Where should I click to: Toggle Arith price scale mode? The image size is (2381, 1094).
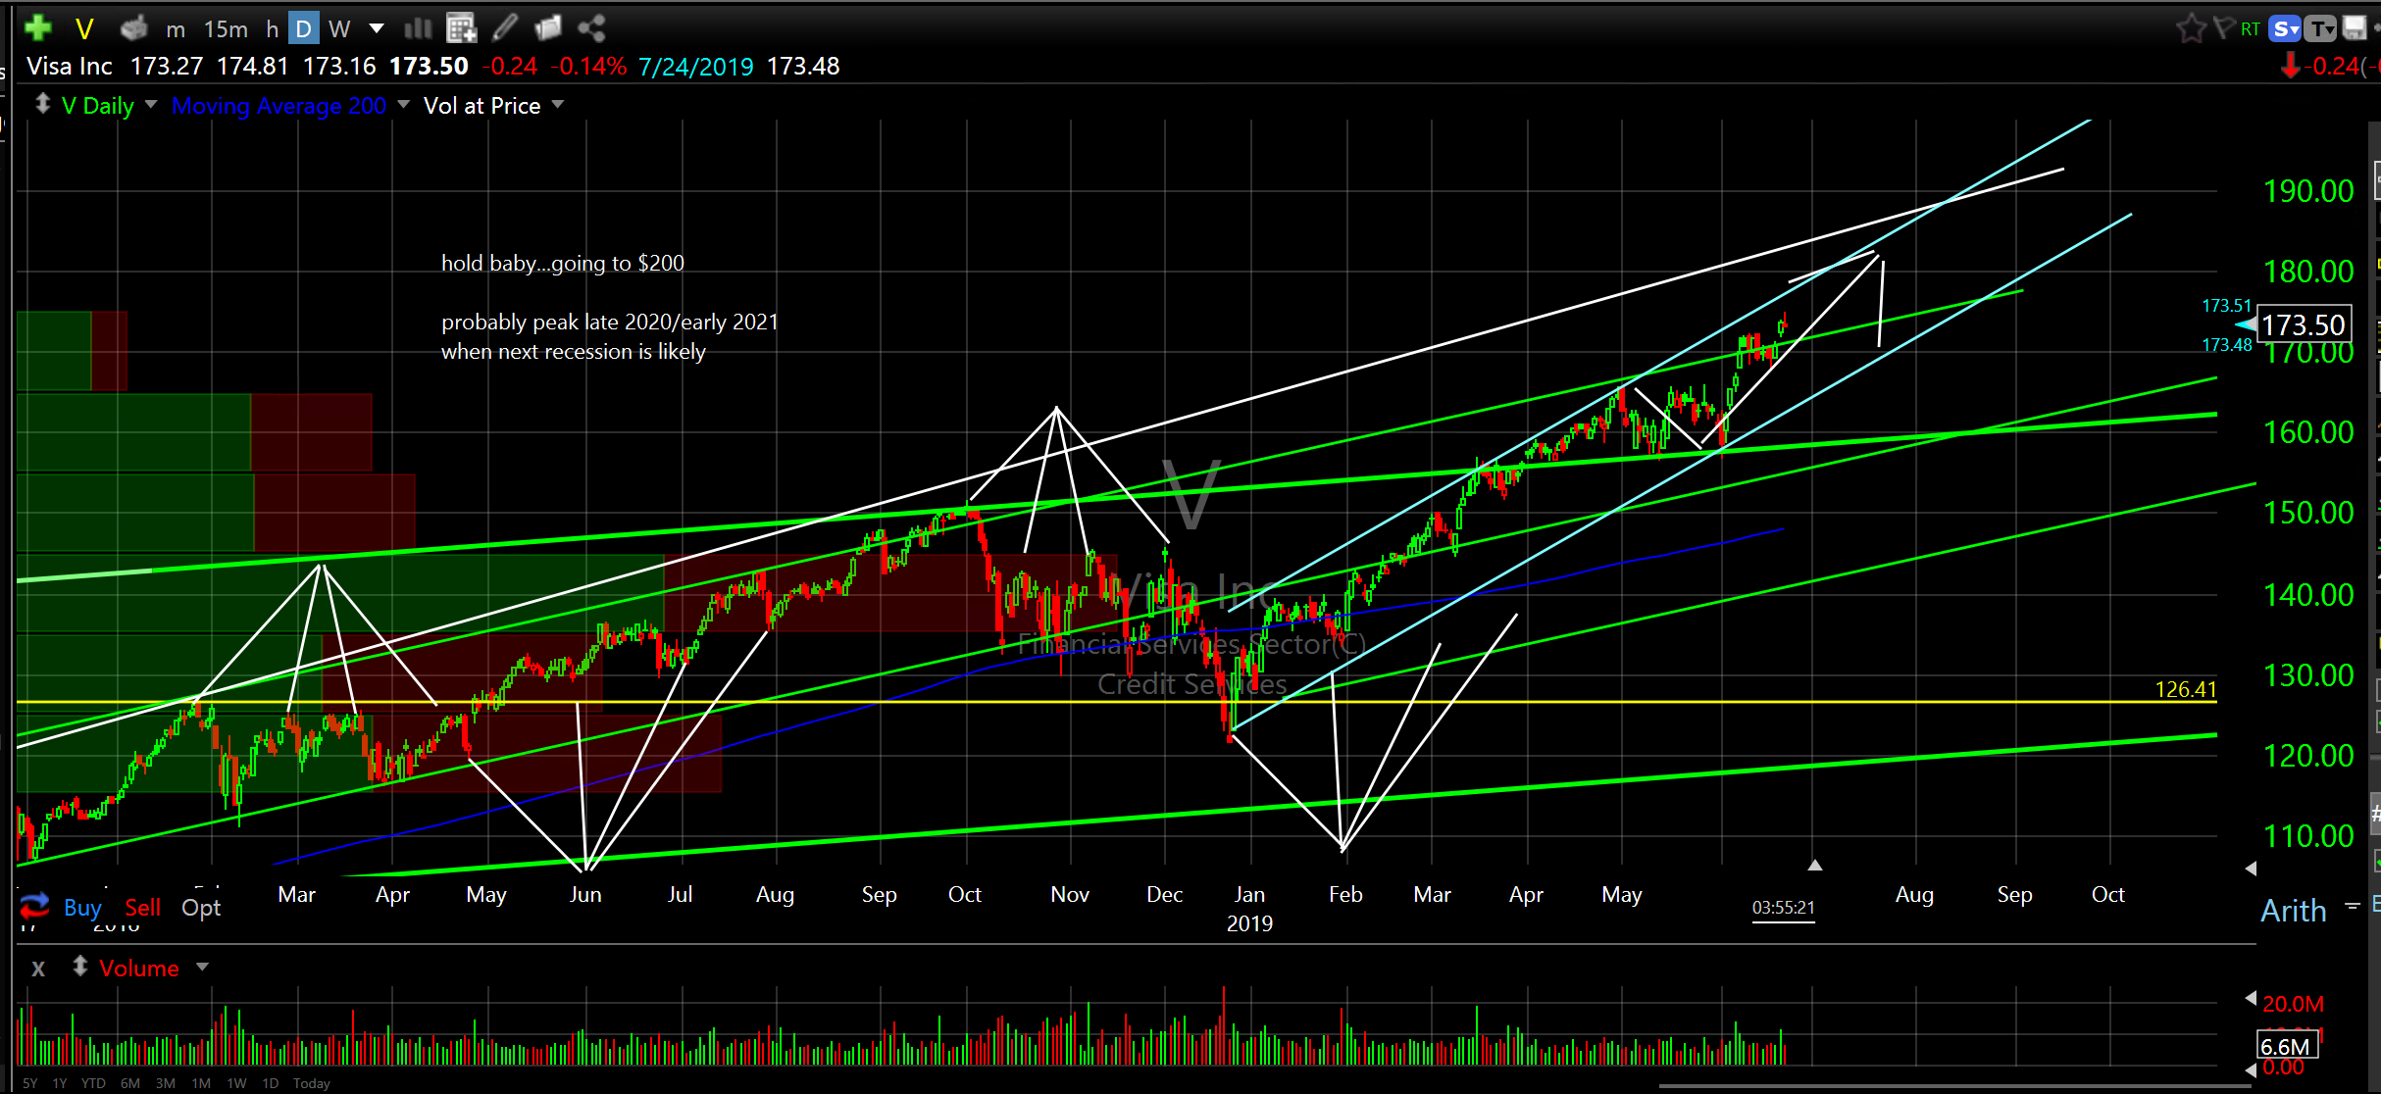coord(2293,911)
